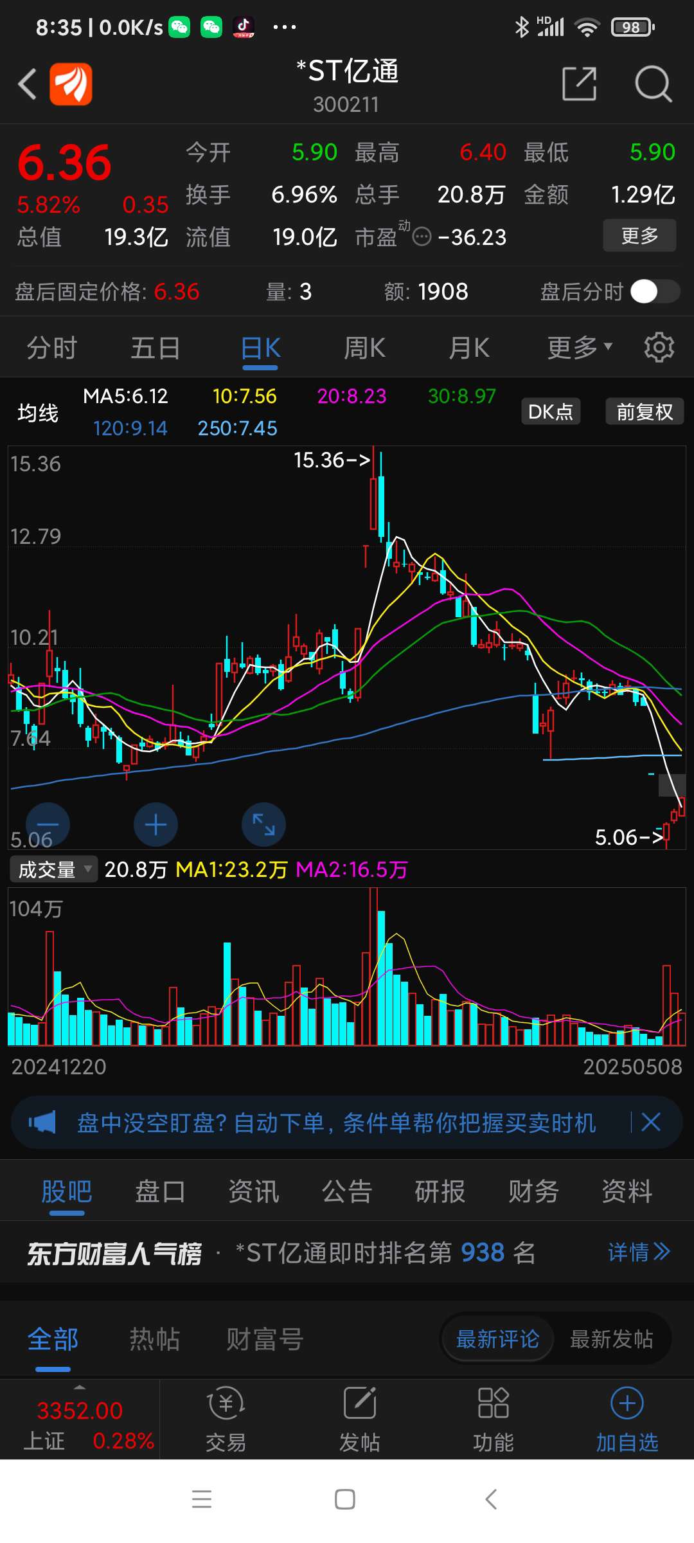The width and height of the screenshot is (694, 1543).
Task: Tap the MA5:6.12 value
Action: (x=126, y=396)
